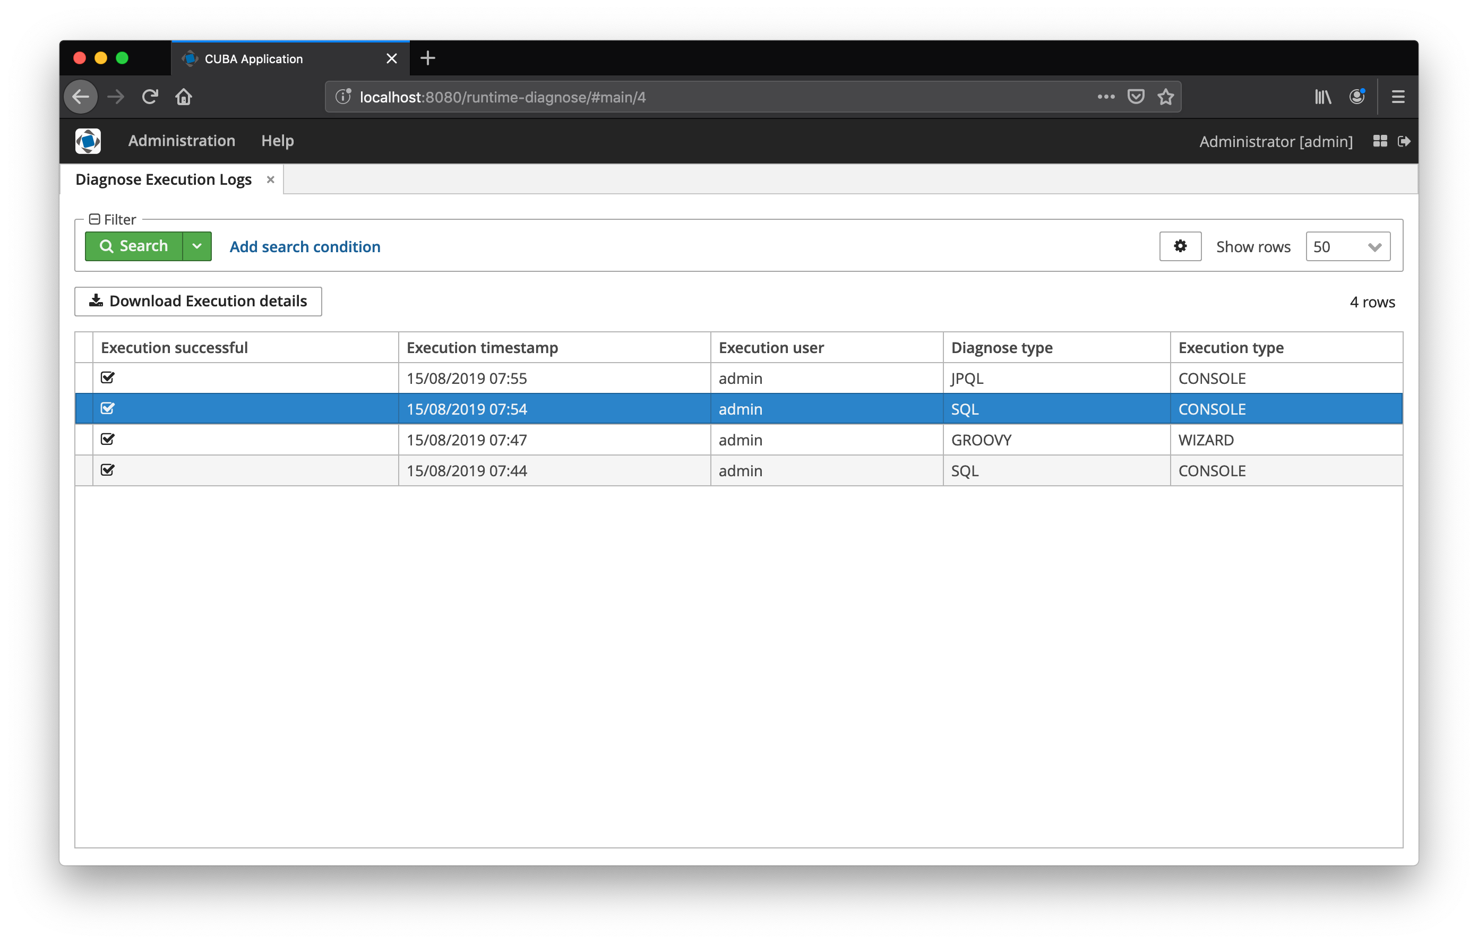Check the execution successful checkbox row 1
This screenshot has height=944, width=1478.
point(107,377)
